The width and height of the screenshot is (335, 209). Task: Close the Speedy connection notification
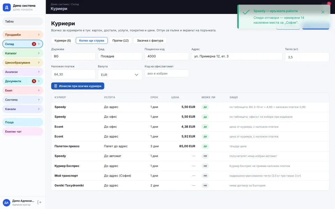point(323,12)
